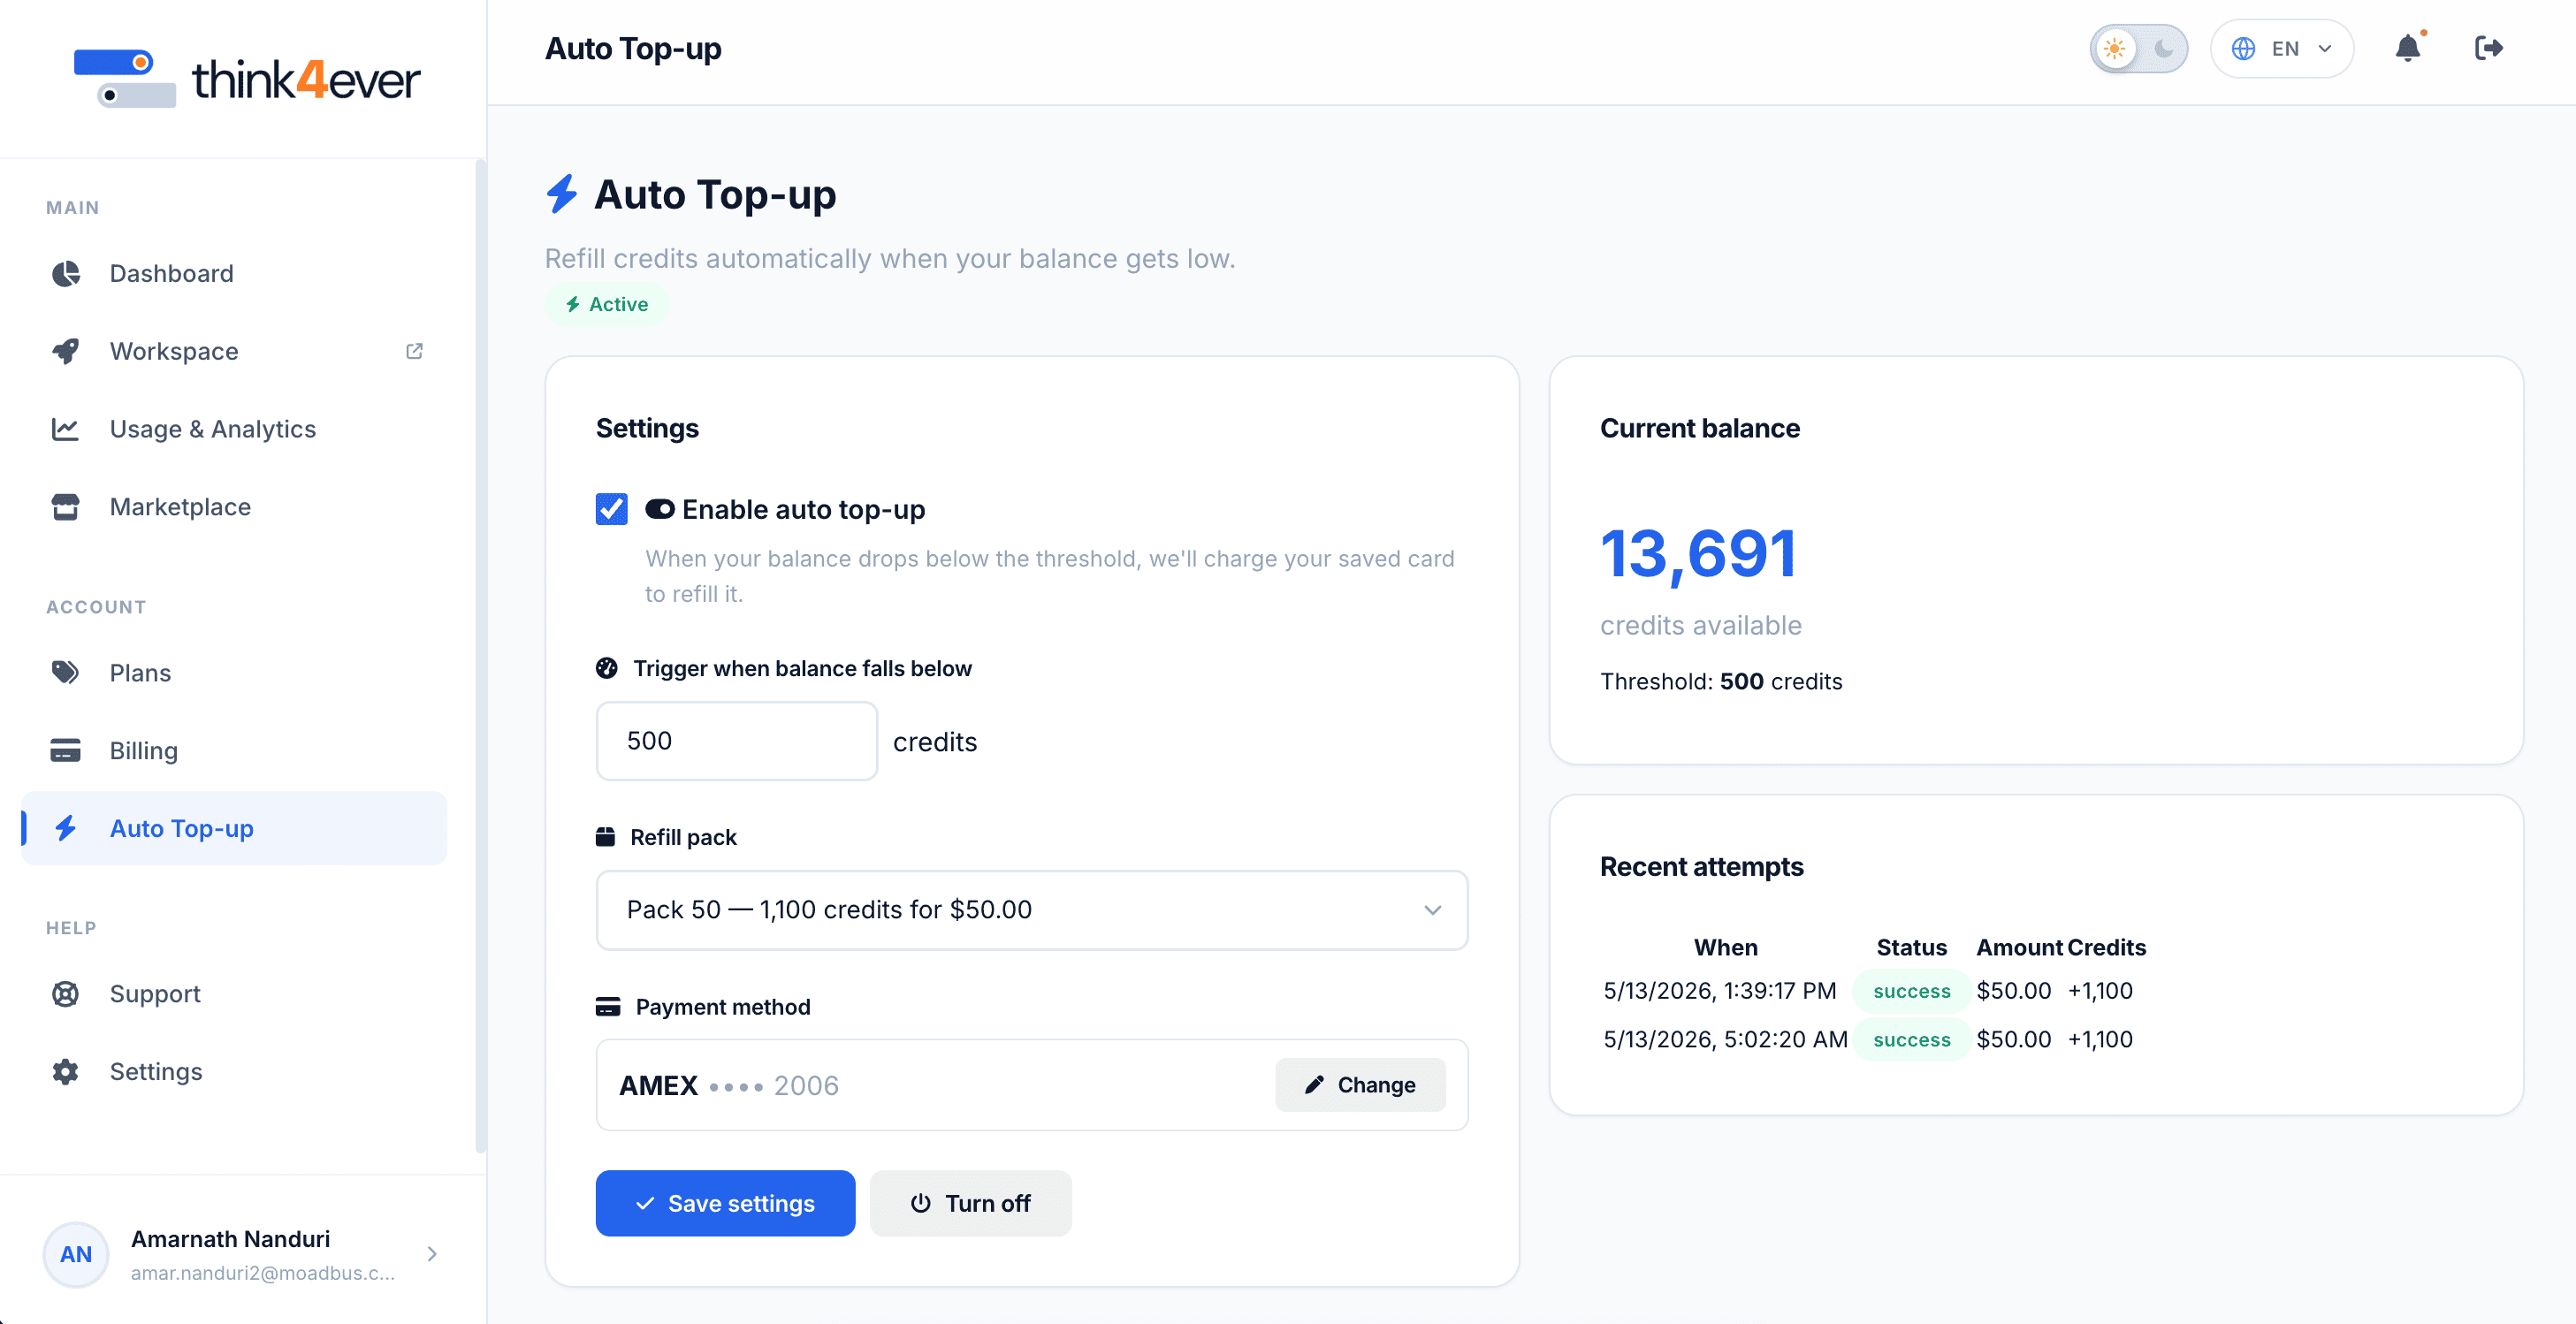Open the Marketplace section

[x=234, y=507]
